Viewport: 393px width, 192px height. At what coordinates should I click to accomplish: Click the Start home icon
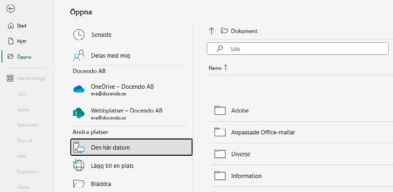[11, 26]
